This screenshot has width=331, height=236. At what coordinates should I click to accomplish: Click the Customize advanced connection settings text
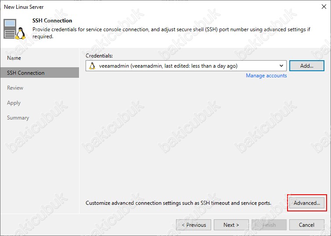point(178,203)
